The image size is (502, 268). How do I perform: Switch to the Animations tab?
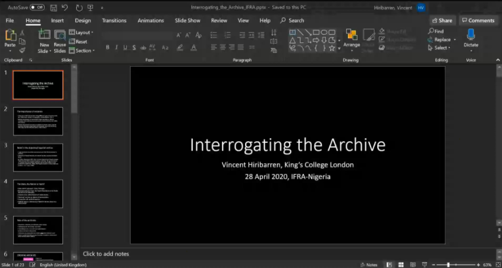pyautogui.click(x=151, y=20)
